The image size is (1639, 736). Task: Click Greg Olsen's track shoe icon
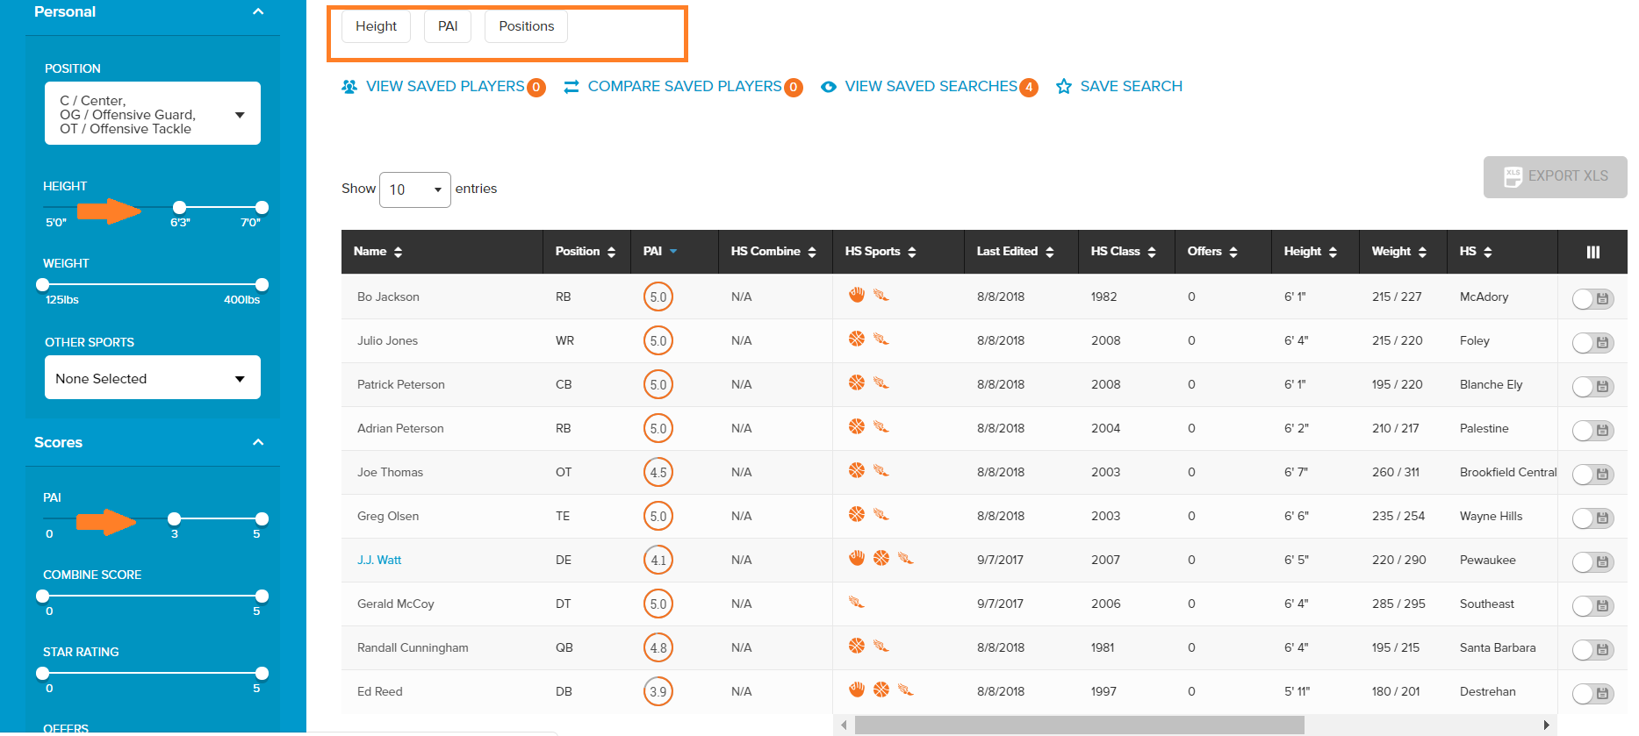tap(881, 514)
